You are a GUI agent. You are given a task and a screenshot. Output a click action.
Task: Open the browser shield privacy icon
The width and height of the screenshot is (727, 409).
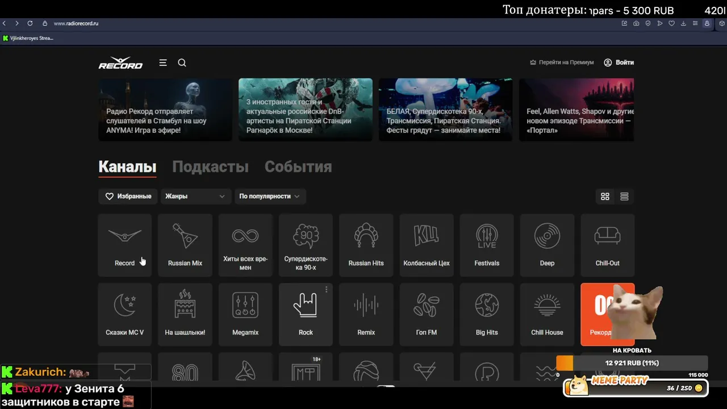coord(648,23)
